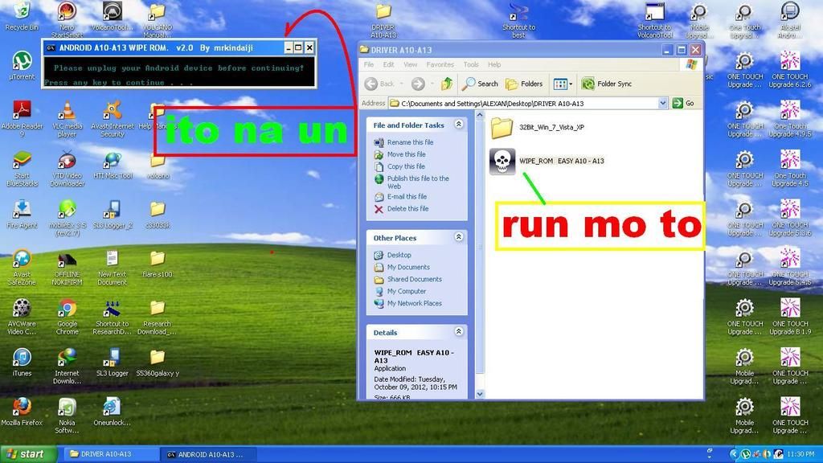Click the My Computer link
Screen dimensions: 823x463
coord(407,291)
